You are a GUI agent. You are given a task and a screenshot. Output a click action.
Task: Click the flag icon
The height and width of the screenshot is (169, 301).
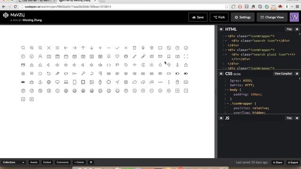(x=117, y=65)
